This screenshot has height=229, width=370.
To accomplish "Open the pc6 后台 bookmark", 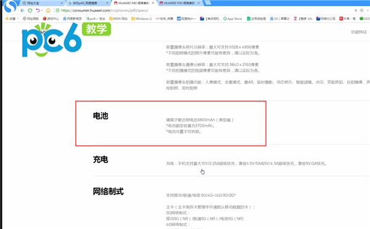I will pos(96,18).
